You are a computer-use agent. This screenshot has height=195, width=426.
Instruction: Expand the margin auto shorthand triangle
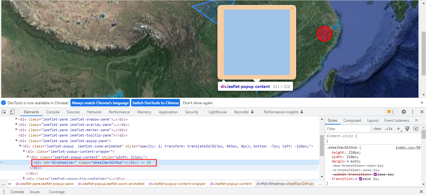349,161
